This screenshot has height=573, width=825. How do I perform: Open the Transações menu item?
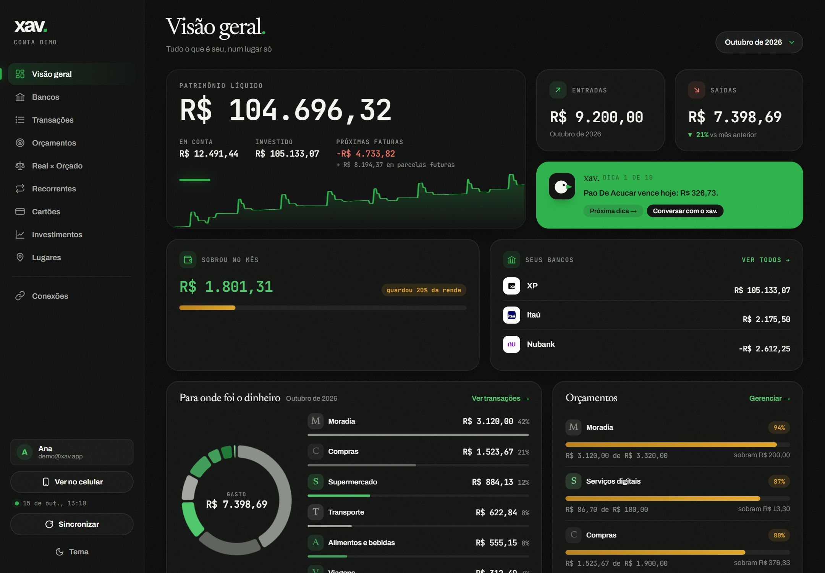tap(72, 120)
